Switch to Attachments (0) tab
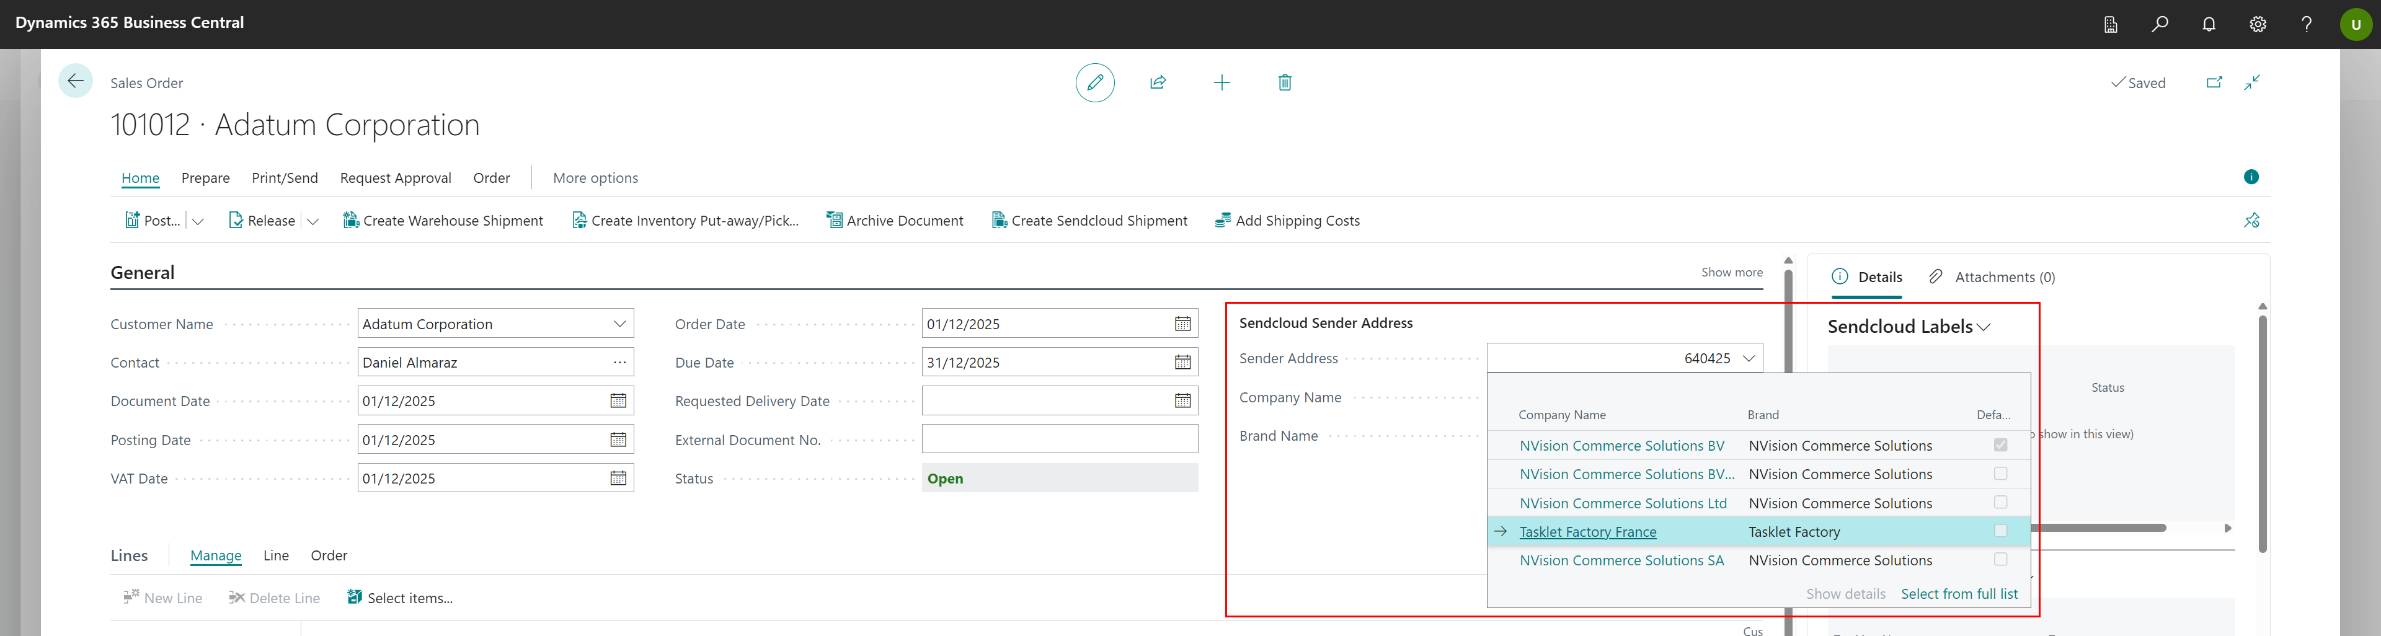The width and height of the screenshot is (2381, 636). [1992, 277]
